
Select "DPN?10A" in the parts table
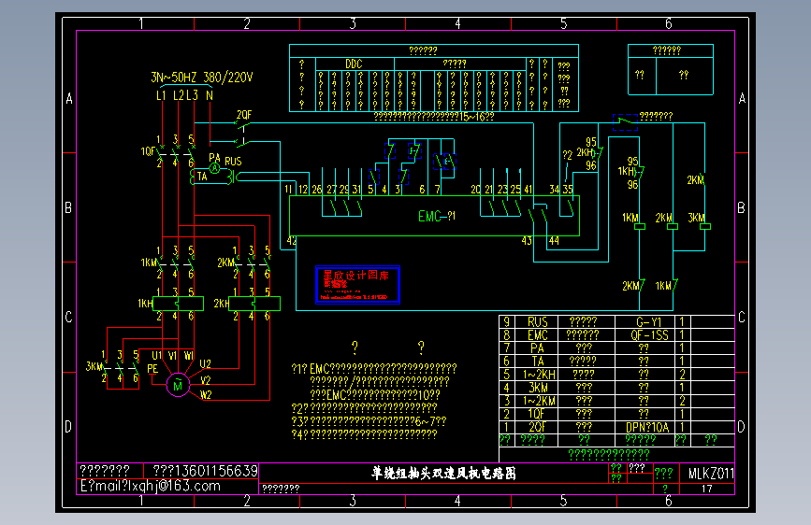point(647,427)
